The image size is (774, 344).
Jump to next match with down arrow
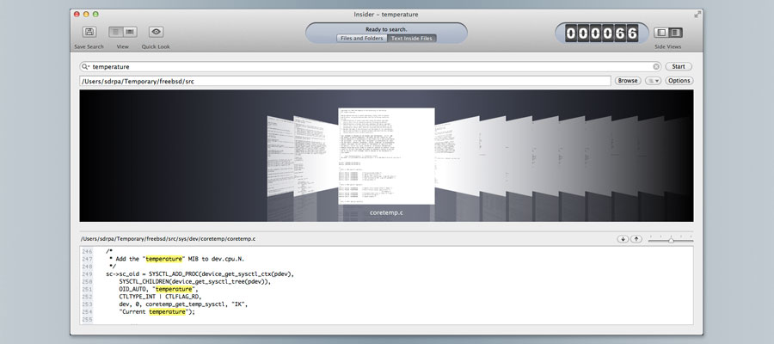click(623, 238)
